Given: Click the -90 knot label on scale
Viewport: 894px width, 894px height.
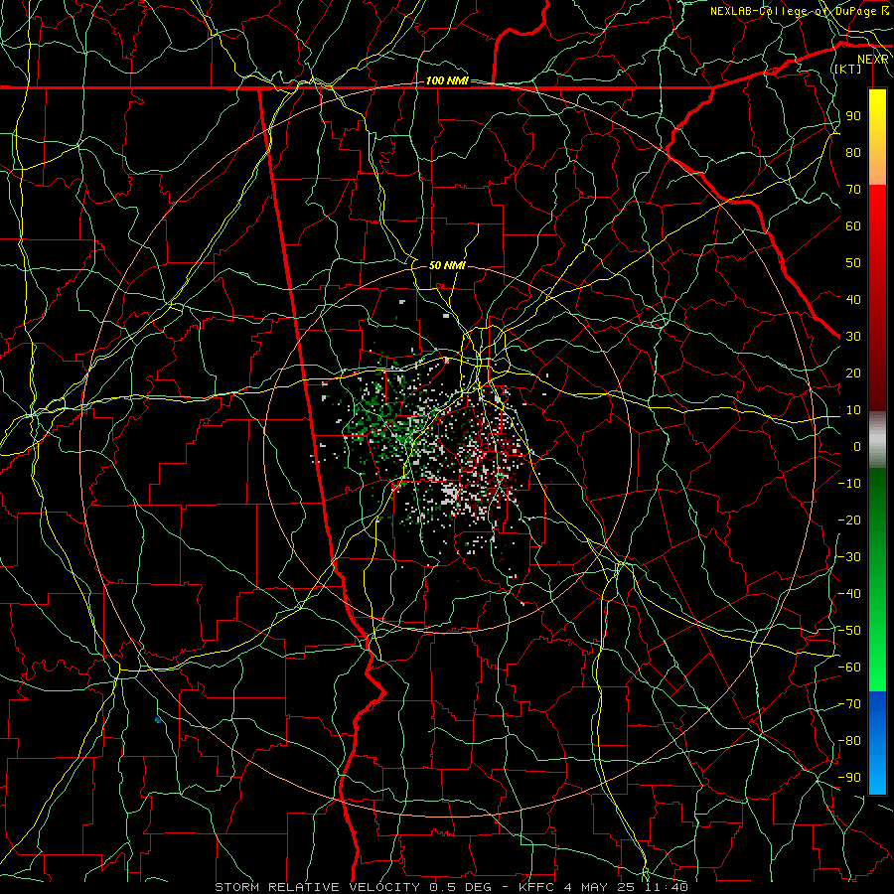Looking at the screenshot, I should pos(849,777).
